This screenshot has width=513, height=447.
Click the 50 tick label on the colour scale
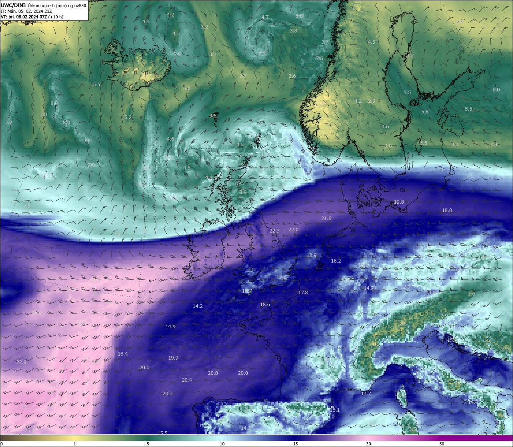pos(442,444)
